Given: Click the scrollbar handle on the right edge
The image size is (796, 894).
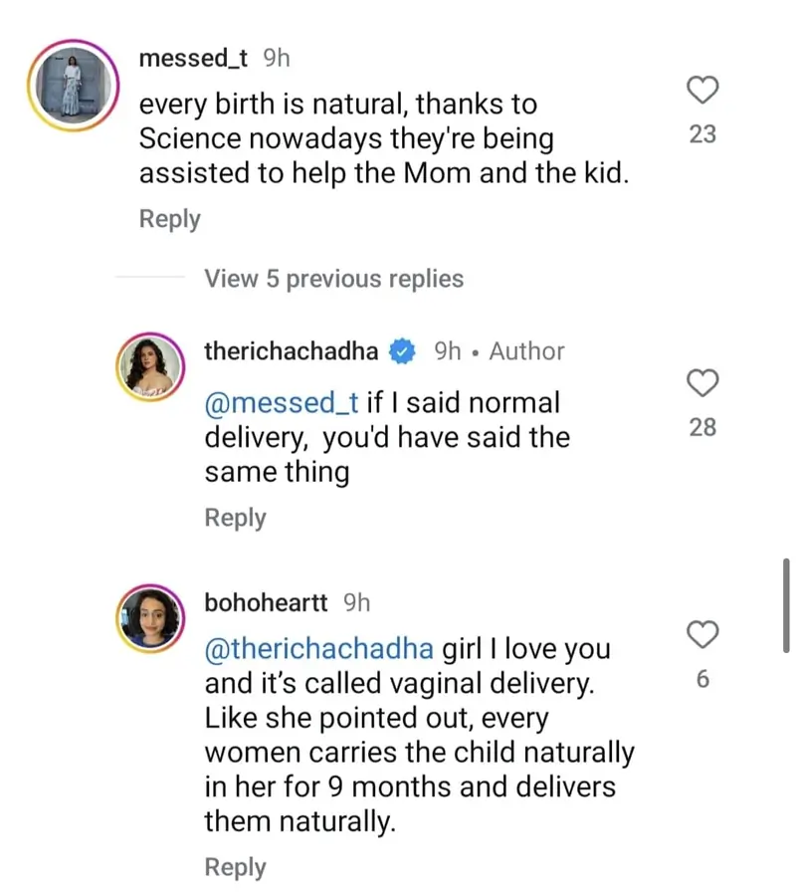Looking at the screenshot, I should click(x=787, y=604).
